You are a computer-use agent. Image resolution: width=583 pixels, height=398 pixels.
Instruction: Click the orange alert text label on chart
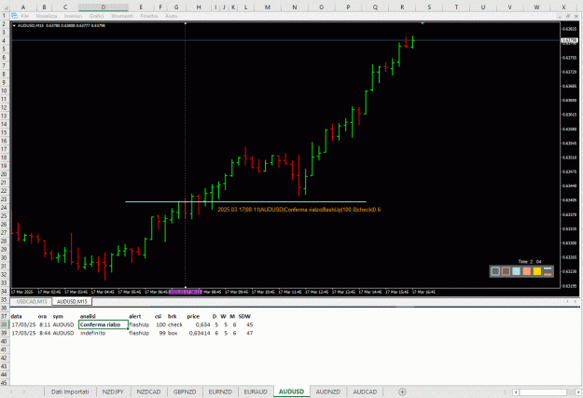tap(298, 210)
